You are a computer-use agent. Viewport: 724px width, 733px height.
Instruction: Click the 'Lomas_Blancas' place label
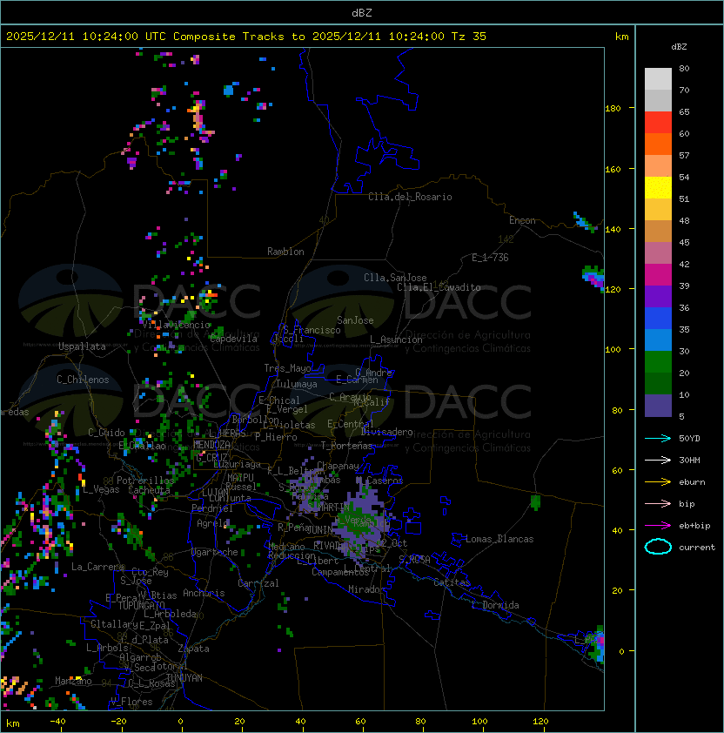click(x=499, y=539)
